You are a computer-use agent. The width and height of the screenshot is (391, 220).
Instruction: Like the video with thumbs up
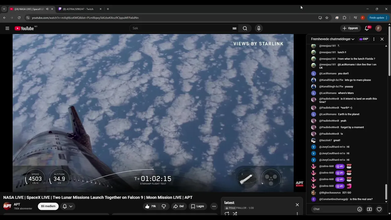151,206
